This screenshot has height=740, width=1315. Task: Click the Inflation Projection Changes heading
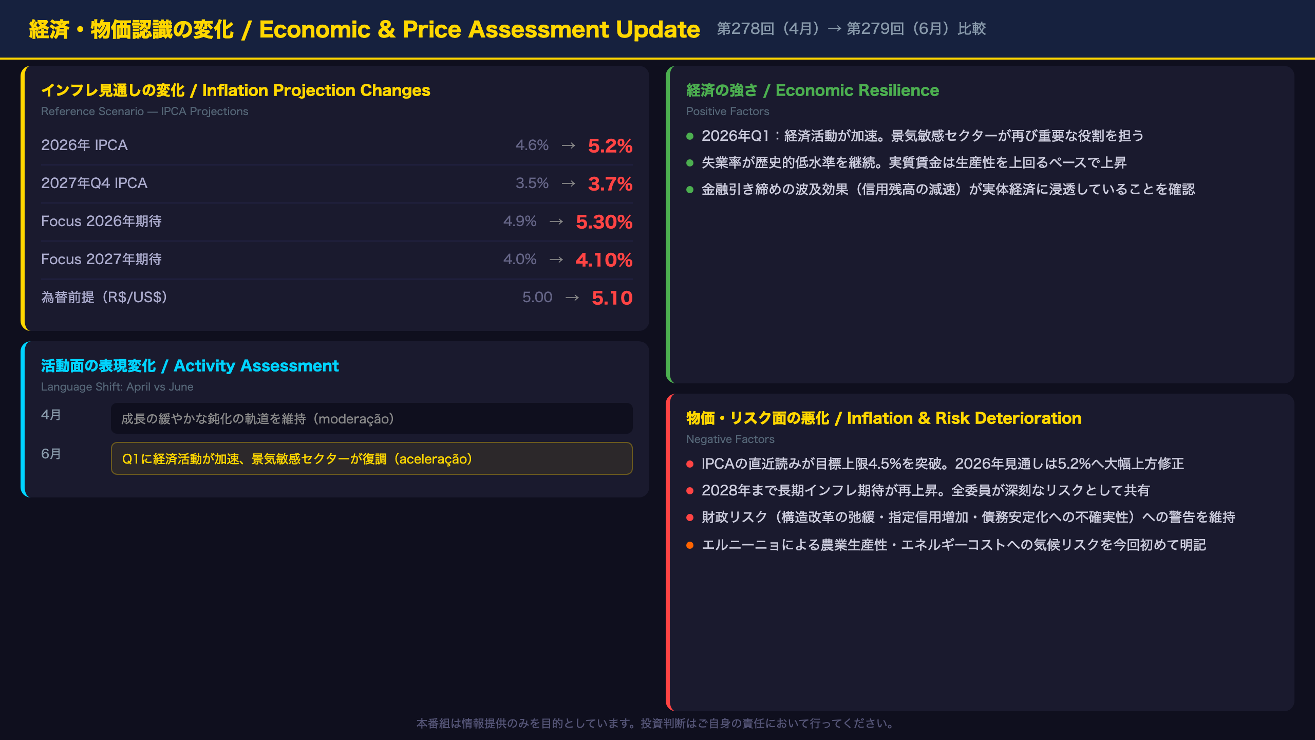pos(236,90)
